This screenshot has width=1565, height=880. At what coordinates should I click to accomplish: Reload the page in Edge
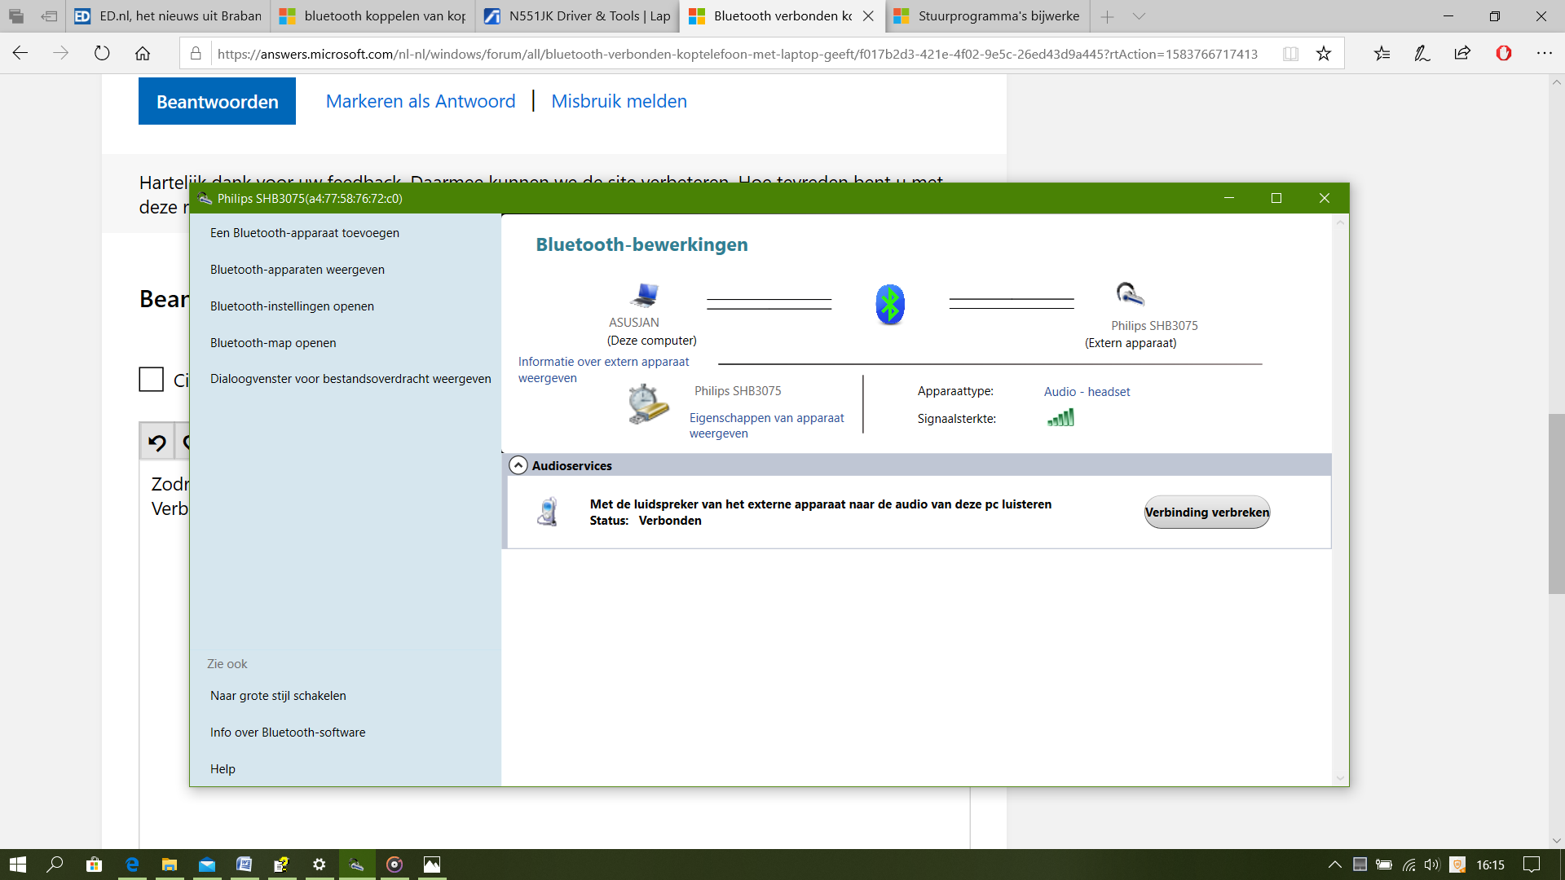102,53
